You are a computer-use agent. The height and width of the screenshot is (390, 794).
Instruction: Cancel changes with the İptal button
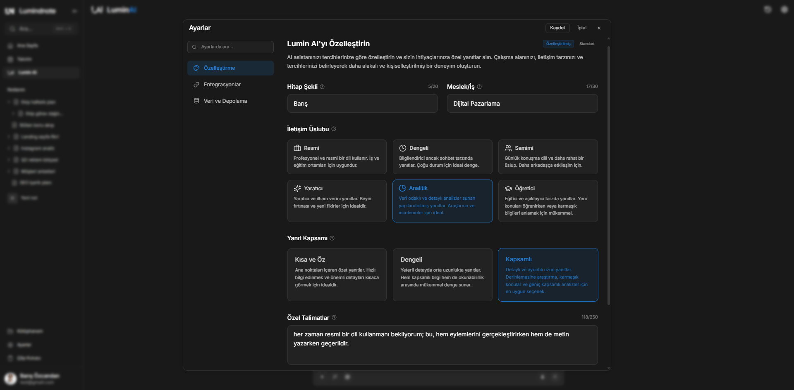click(582, 28)
